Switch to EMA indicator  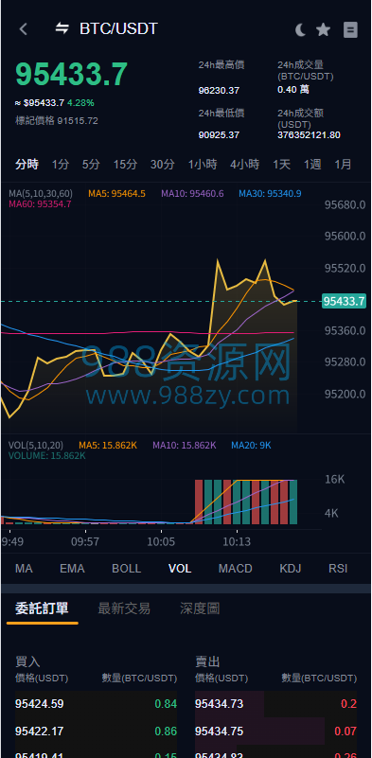(x=72, y=569)
